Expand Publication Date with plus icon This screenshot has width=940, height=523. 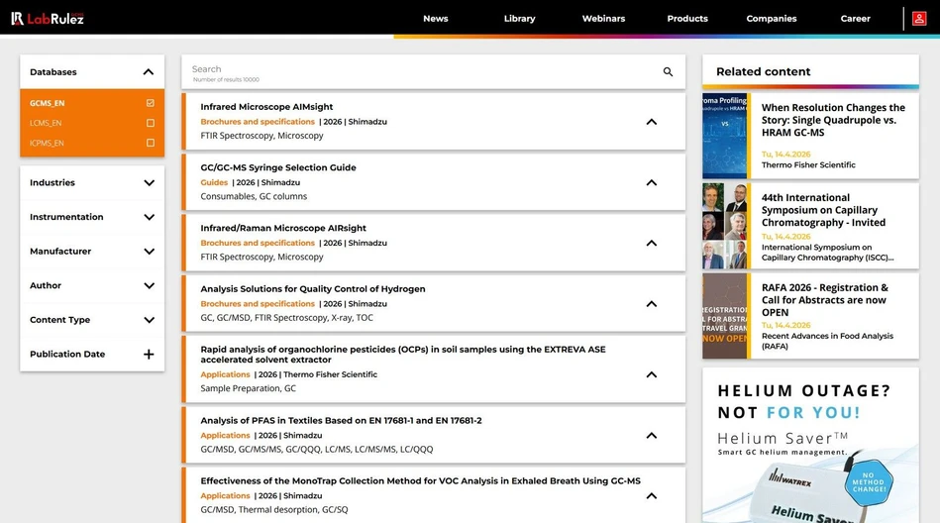pos(149,355)
